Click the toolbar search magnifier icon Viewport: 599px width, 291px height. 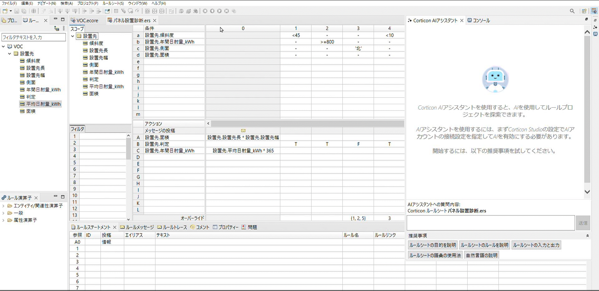point(572,11)
